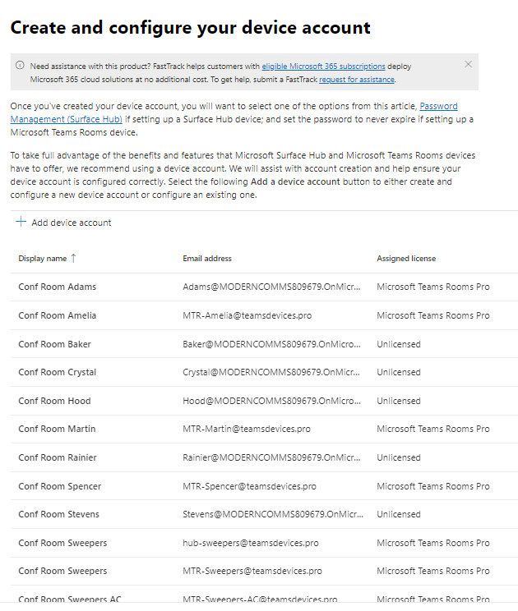Click the MTR-Martin@teamsdevices.pro email address
Screen dimensions: 518x611
(247, 429)
